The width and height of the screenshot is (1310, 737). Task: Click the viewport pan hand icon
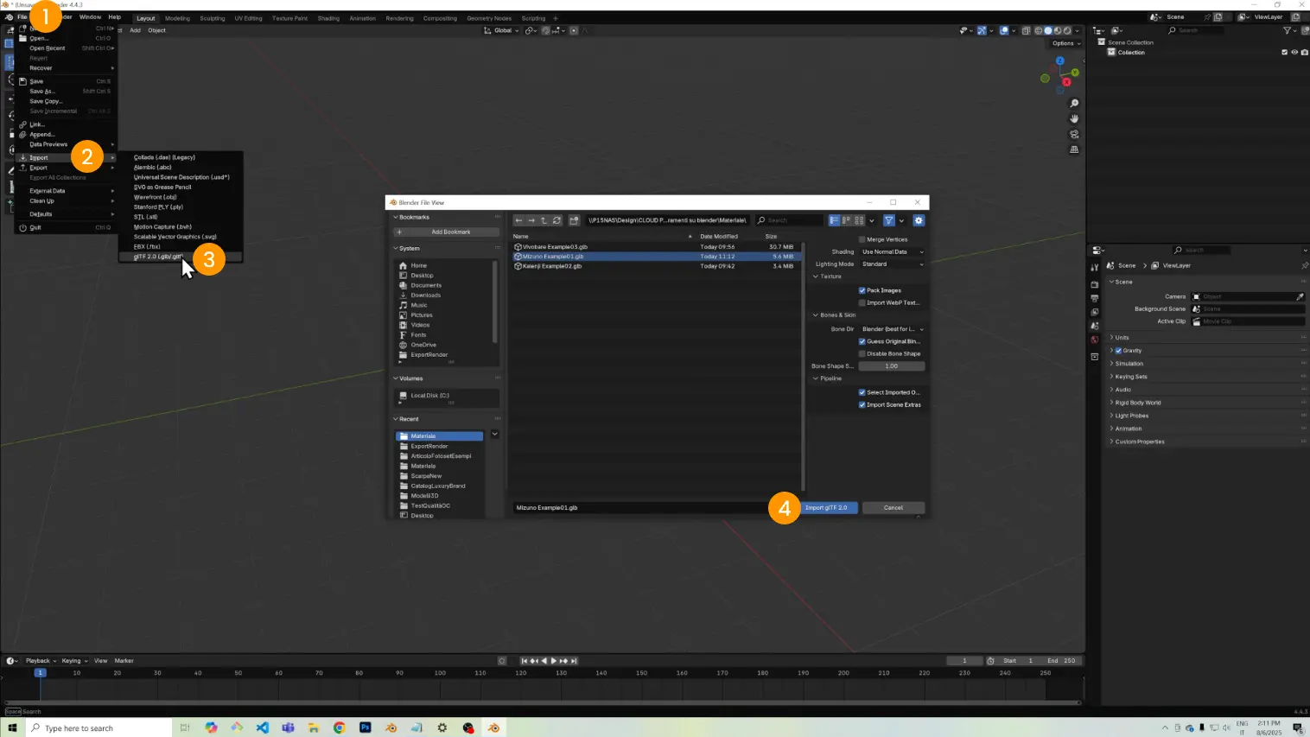coord(1074,118)
